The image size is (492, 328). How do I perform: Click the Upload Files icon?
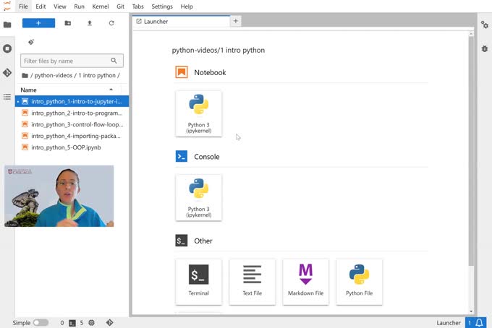click(x=90, y=23)
